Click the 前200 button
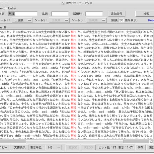The width and height of the screenshot is (154, 154). [73, 147]
